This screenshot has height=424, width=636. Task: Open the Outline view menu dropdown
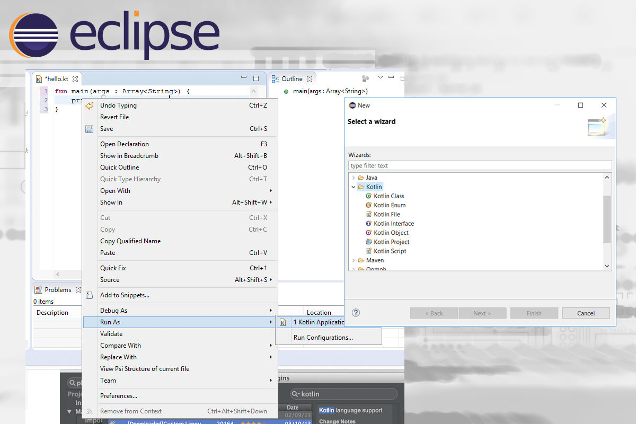[381, 77]
